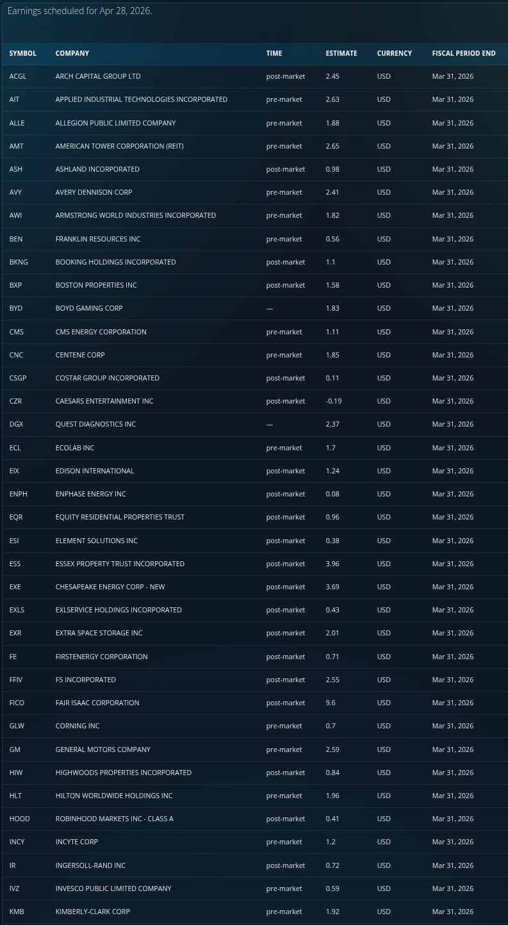The height and width of the screenshot is (925, 508).
Task: Click the GM ticker symbol
Action: [x=15, y=749]
